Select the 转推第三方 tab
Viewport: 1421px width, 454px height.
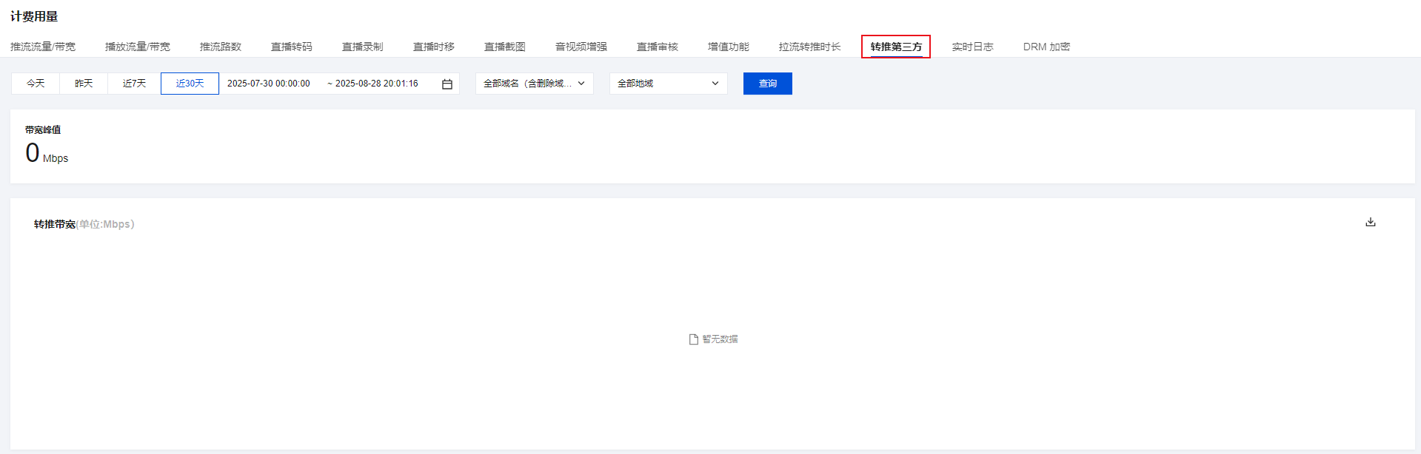[896, 47]
